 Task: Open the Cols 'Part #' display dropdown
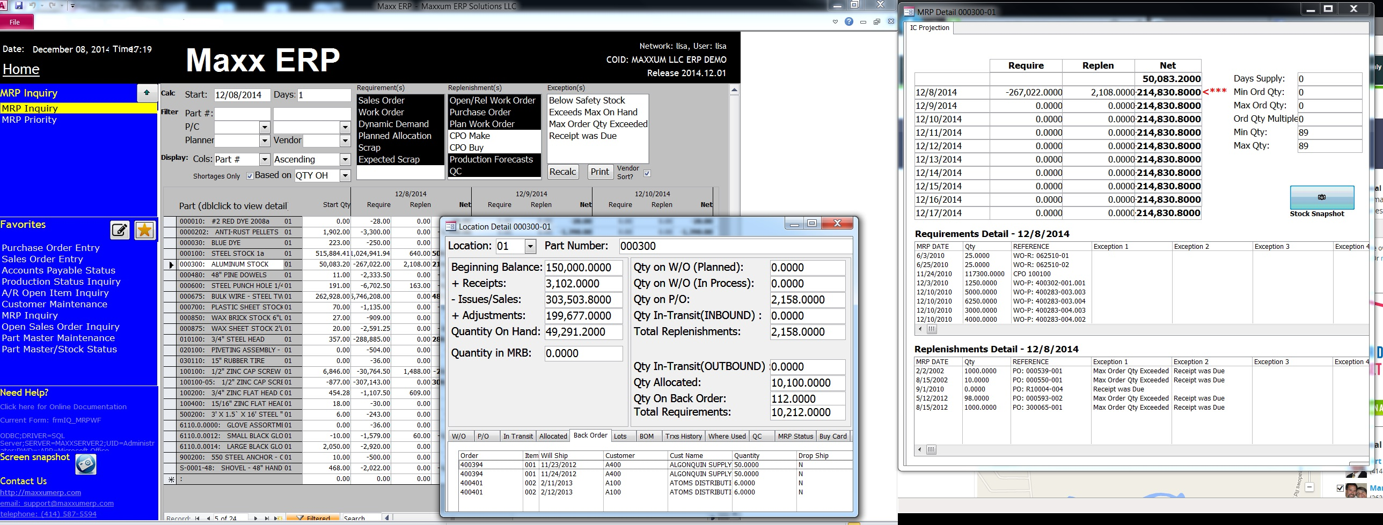(264, 159)
